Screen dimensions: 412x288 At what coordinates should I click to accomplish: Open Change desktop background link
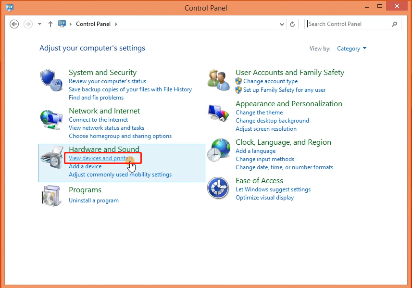click(272, 121)
